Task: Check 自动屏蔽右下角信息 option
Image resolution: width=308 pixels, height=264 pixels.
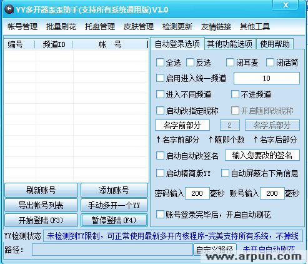Action: pos(225,173)
